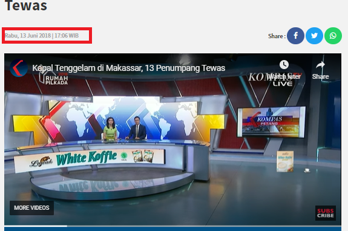Seek using the video progress bar
Image resolution: width=348 pixels, height=231 pixels.
(172, 226)
